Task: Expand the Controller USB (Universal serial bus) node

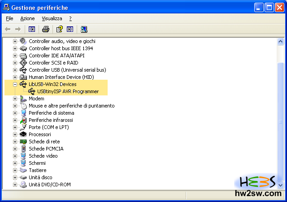Action: (15, 70)
